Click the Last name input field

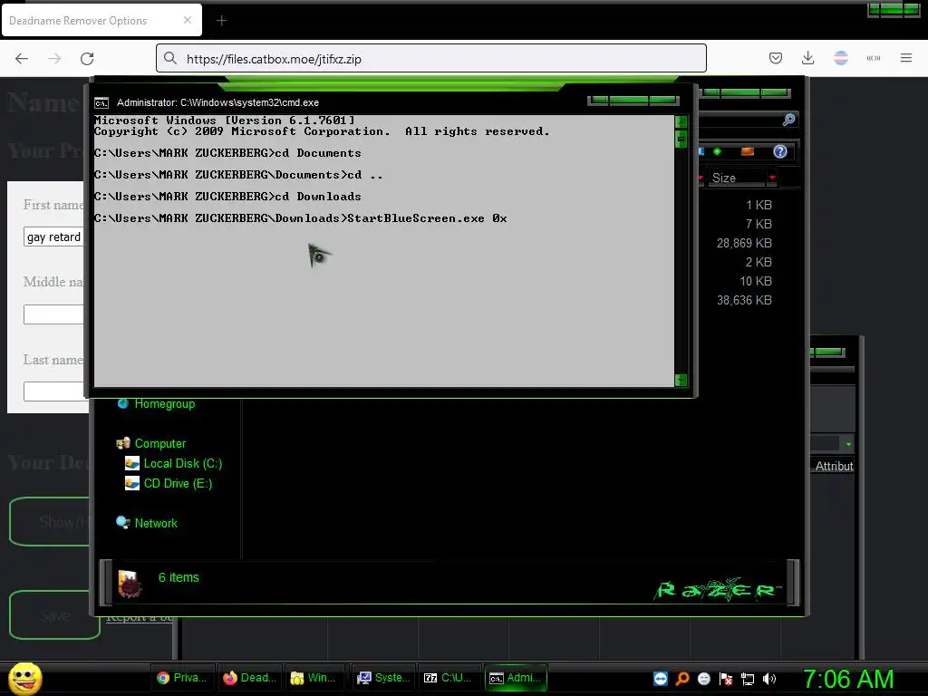[53, 391]
